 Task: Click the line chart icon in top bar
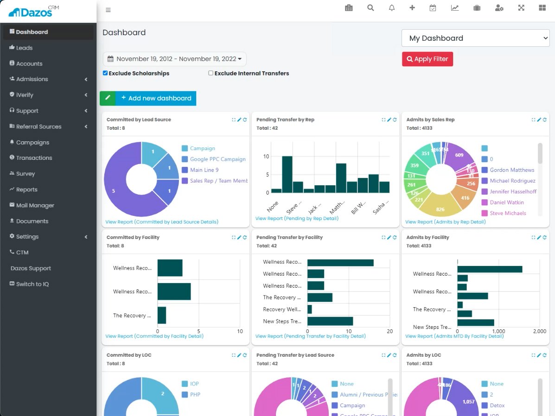(454, 8)
